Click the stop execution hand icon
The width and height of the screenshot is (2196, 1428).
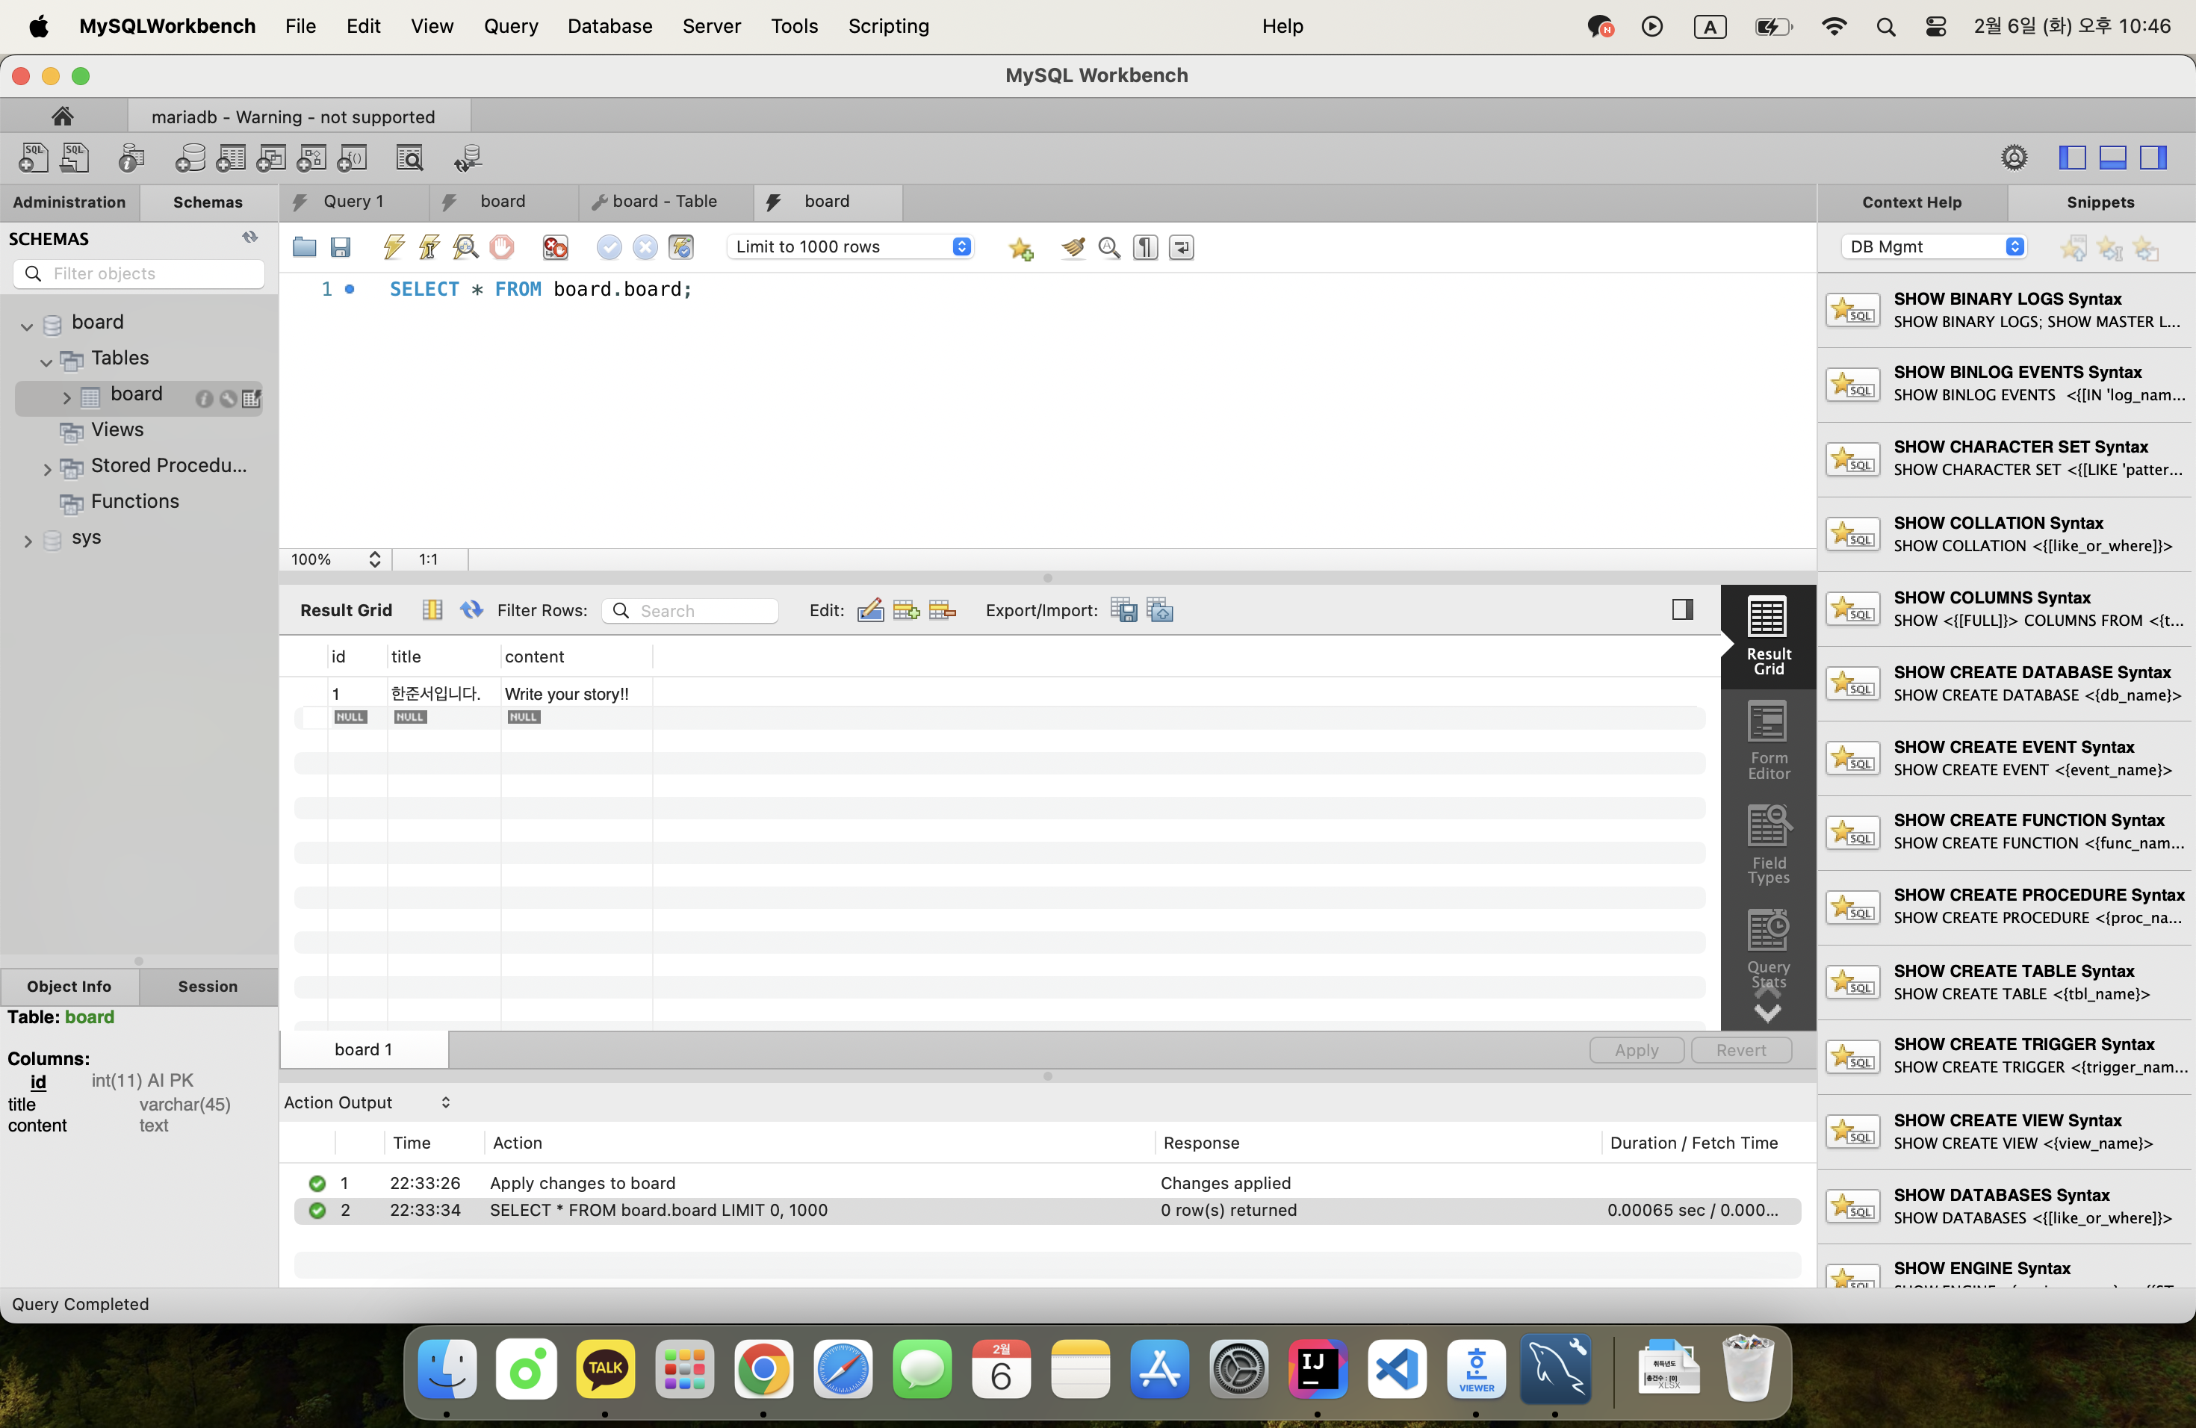pyautogui.click(x=502, y=247)
